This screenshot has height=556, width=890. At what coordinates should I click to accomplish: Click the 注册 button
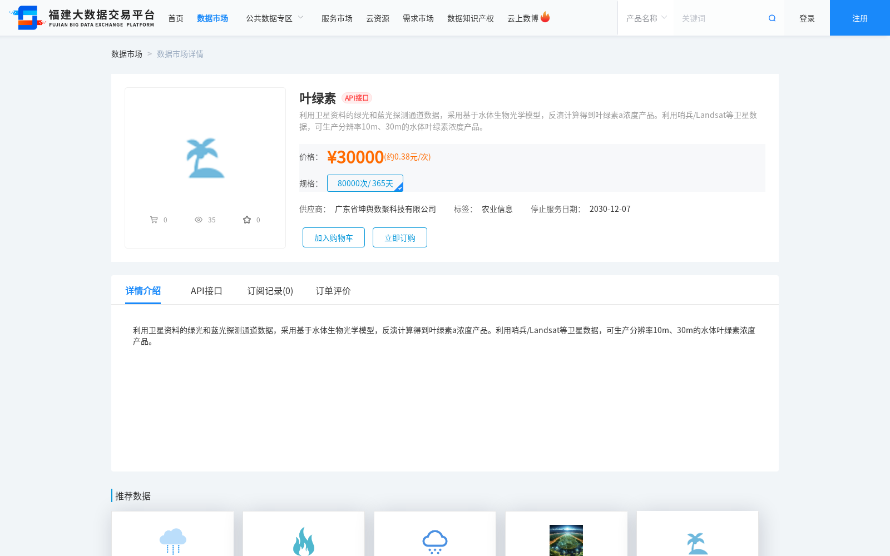pyautogui.click(x=860, y=18)
